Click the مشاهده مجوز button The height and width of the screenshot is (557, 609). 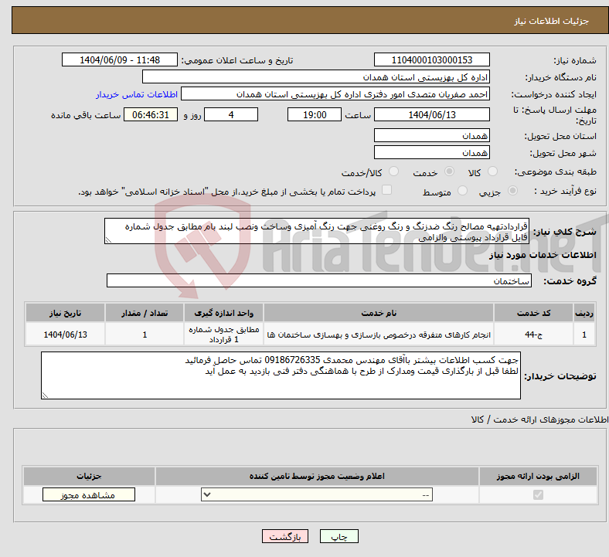click(89, 495)
